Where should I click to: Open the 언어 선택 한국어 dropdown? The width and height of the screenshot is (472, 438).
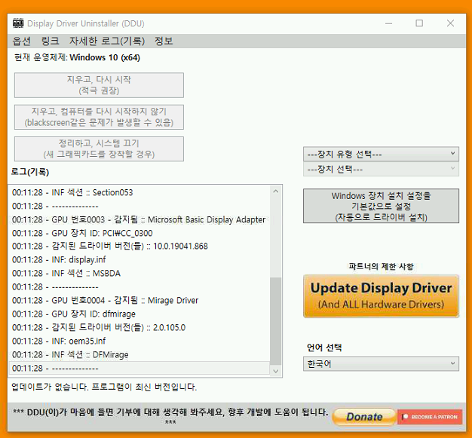click(381, 364)
